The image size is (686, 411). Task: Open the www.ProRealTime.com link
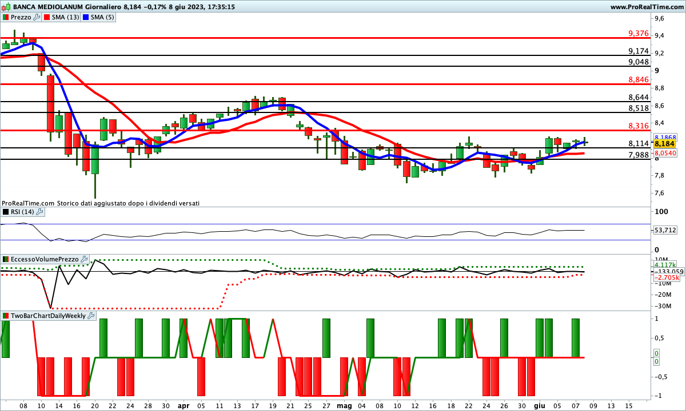[x=647, y=7]
